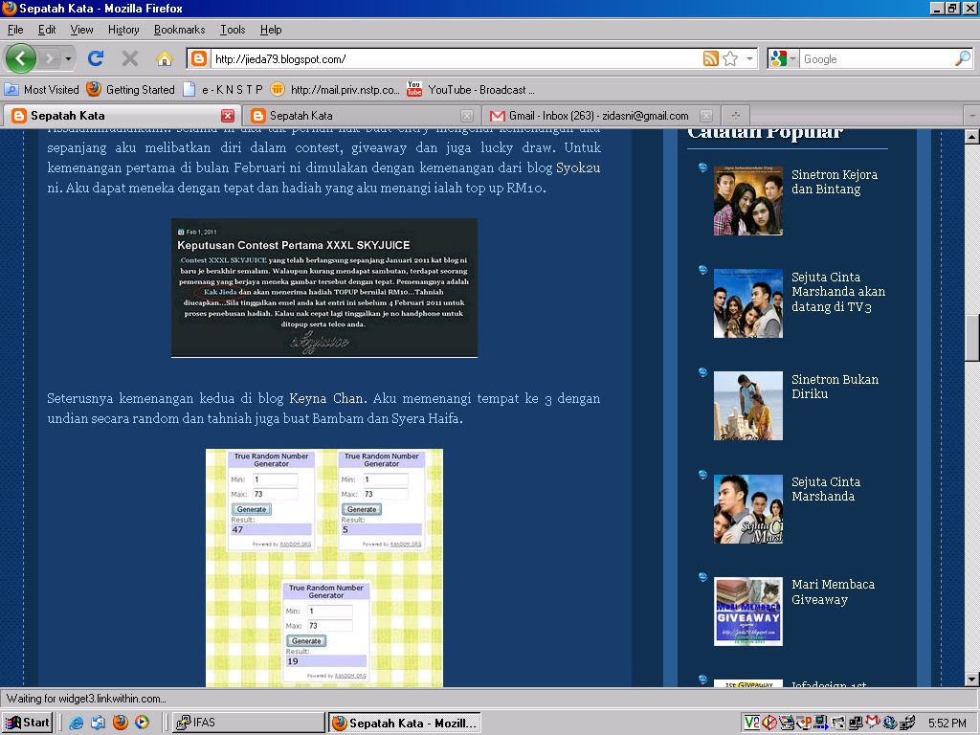This screenshot has height=735, width=980.
Task: Click the jieda79.blogspot.com address field
Action: (x=455, y=58)
